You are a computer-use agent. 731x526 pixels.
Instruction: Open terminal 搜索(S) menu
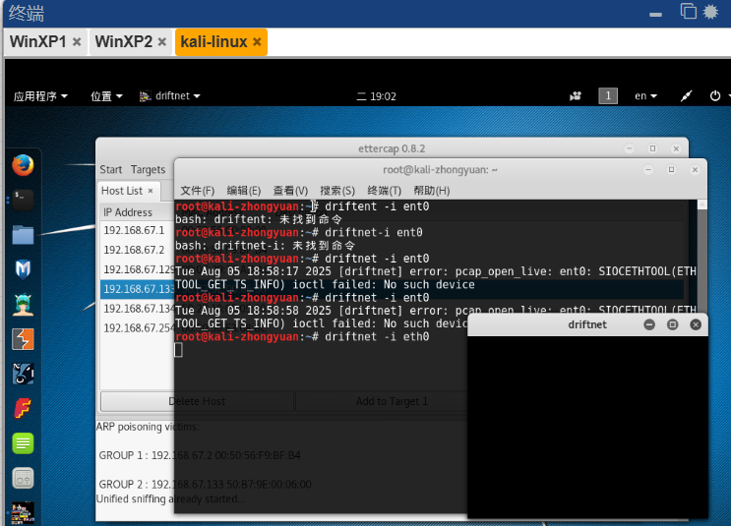click(x=337, y=191)
